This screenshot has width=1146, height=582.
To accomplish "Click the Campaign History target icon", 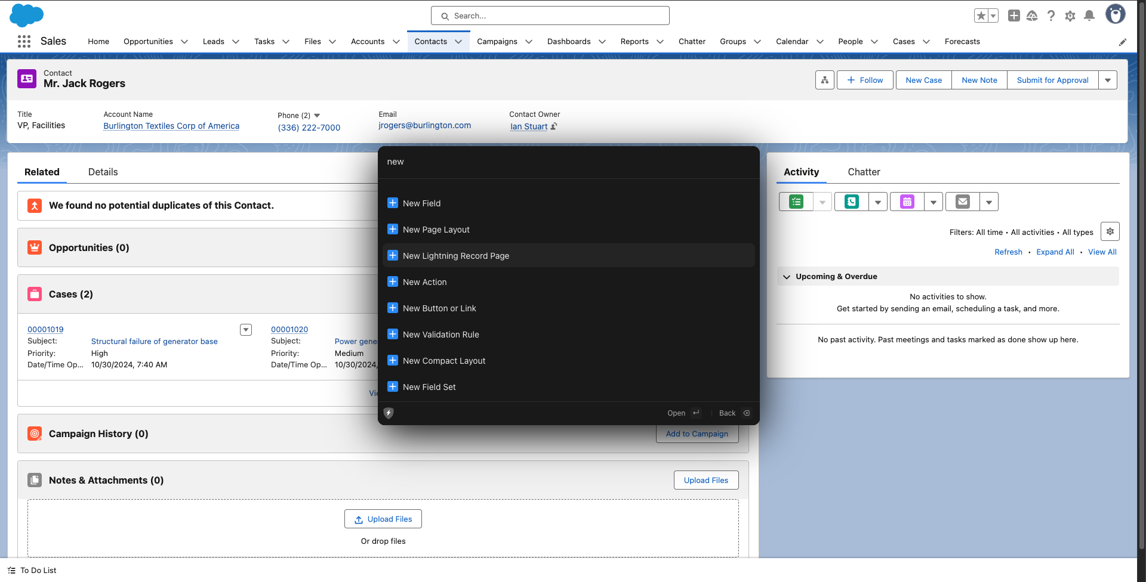I will tap(35, 434).
